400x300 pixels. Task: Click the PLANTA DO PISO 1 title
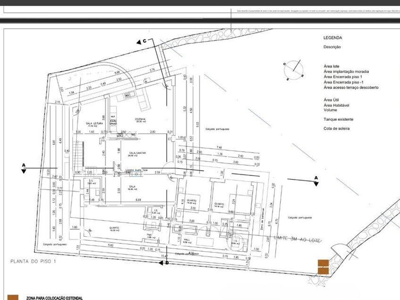(x=33, y=261)
